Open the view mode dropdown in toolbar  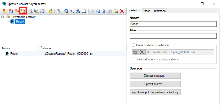click(x=66, y=11)
